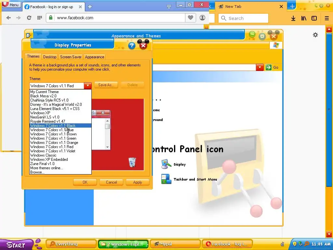Reload the Facebook page in Opera
333x250 pixels.
29,18
